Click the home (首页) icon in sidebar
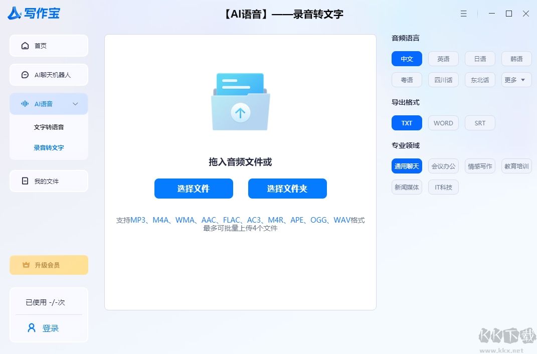The height and width of the screenshot is (354, 537). pos(25,45)
